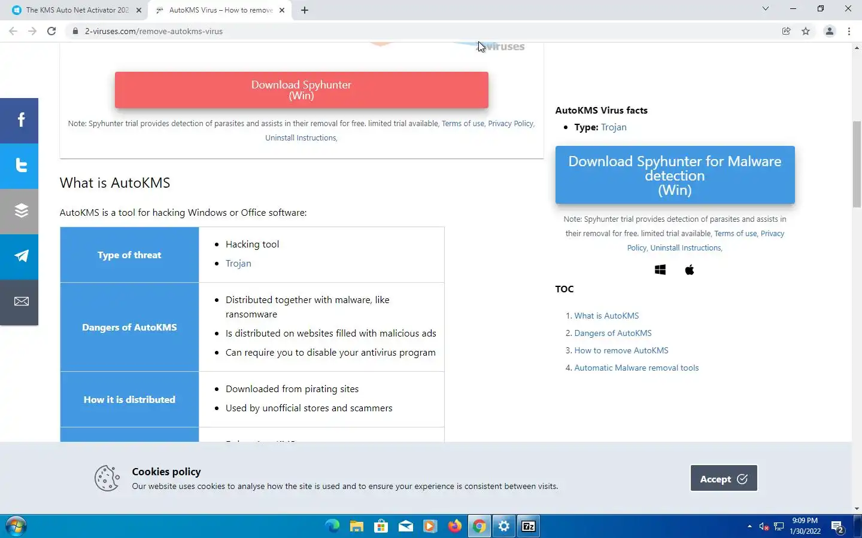Viewport: 862px width, 538px height.
Task: Click the cookie icon in cookies banner
Action: tap(107, 478)
